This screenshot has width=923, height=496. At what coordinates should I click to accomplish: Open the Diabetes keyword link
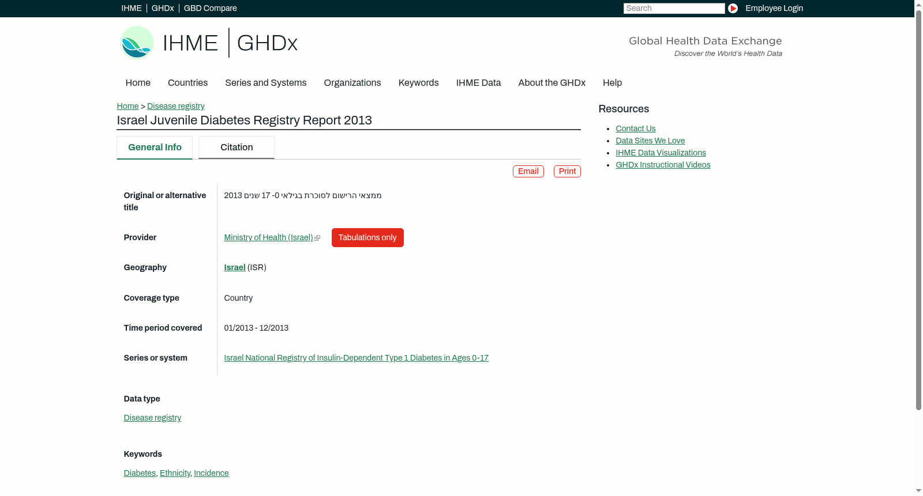140,473
